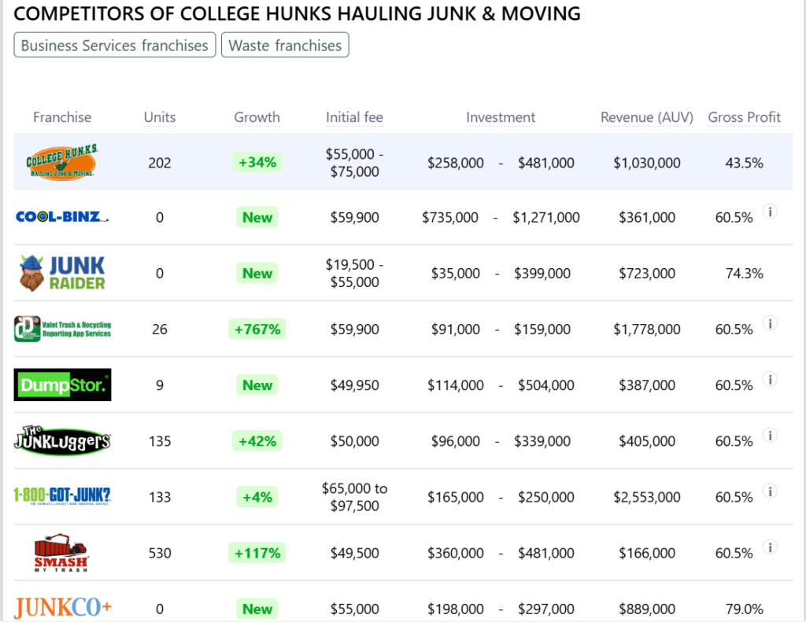Click the $19,500 - $55,000 initial fee

(354, 273)
